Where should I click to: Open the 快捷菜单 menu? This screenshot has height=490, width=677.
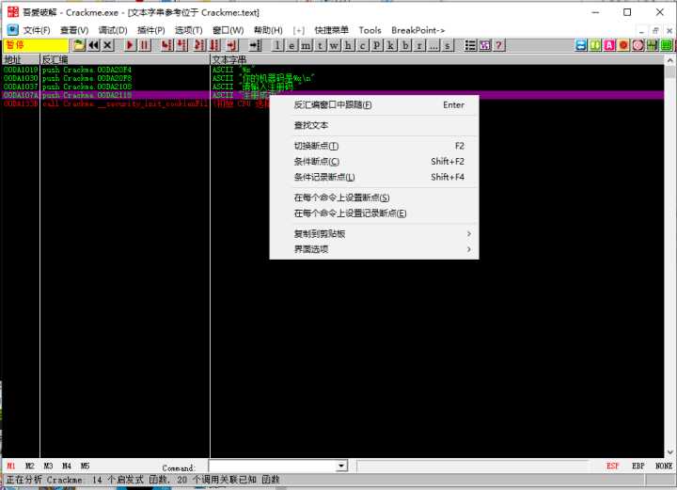331,30
